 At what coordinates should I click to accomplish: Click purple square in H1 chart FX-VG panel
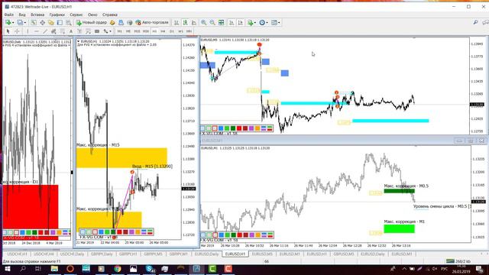131,232
